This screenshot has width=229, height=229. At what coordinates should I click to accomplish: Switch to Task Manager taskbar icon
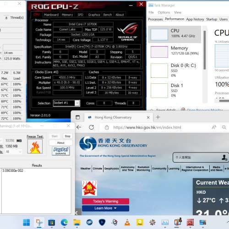[x=165, y=223]
